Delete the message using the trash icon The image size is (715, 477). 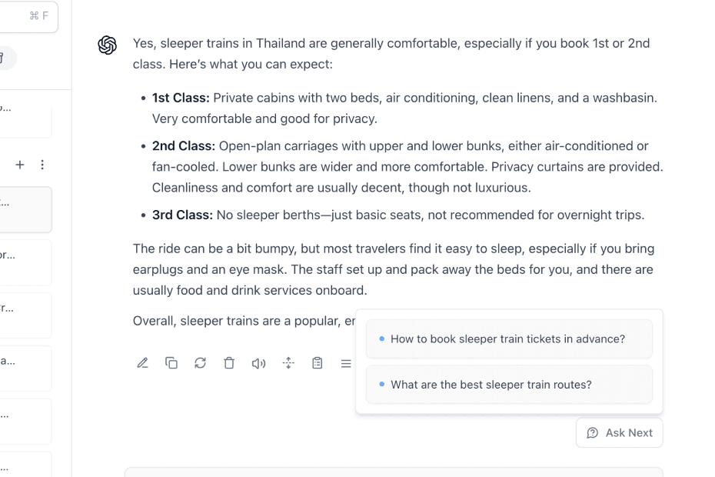(229, 363)
